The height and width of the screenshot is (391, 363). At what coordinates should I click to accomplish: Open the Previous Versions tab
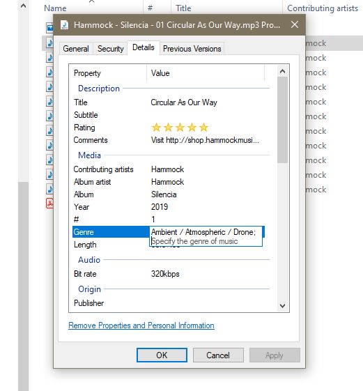click(x=192, y=49)
